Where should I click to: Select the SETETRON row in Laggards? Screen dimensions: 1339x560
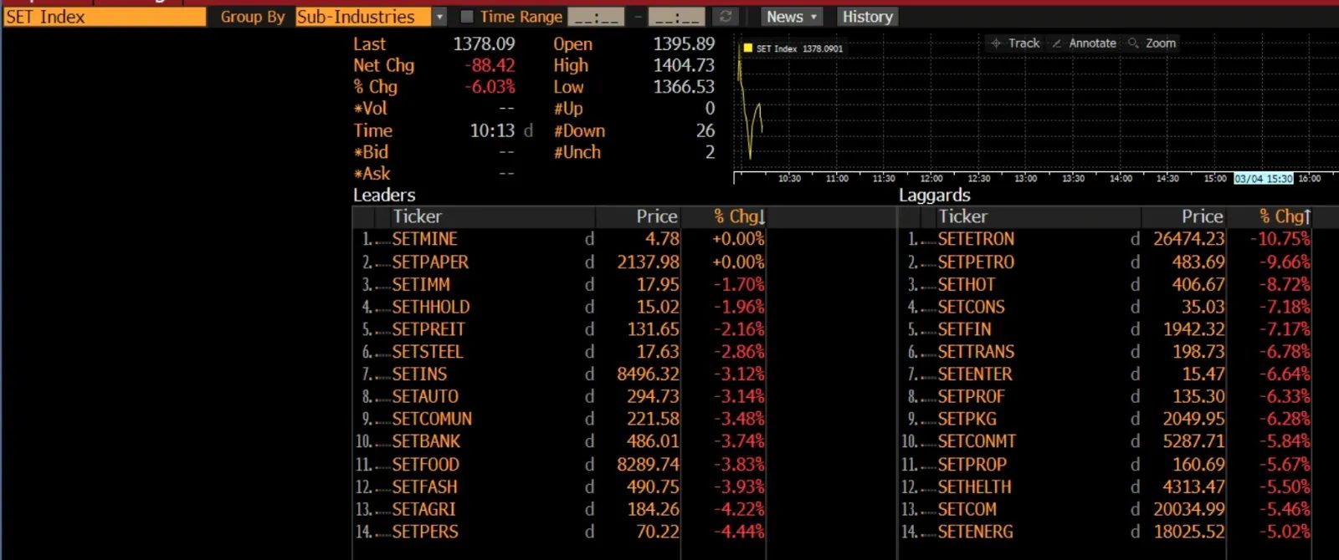click(x=1105, y=239)
